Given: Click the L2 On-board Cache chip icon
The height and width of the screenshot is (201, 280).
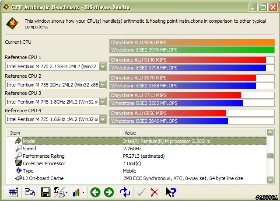Looking at the screenshot, I should [x=18, y=178].
